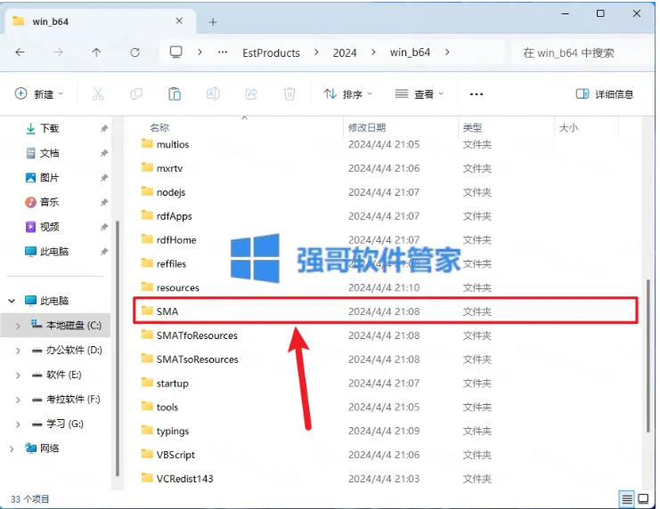Click the Share icon in toolbar
This screenshot has height=509, width=660.
(x=251, y=93)
